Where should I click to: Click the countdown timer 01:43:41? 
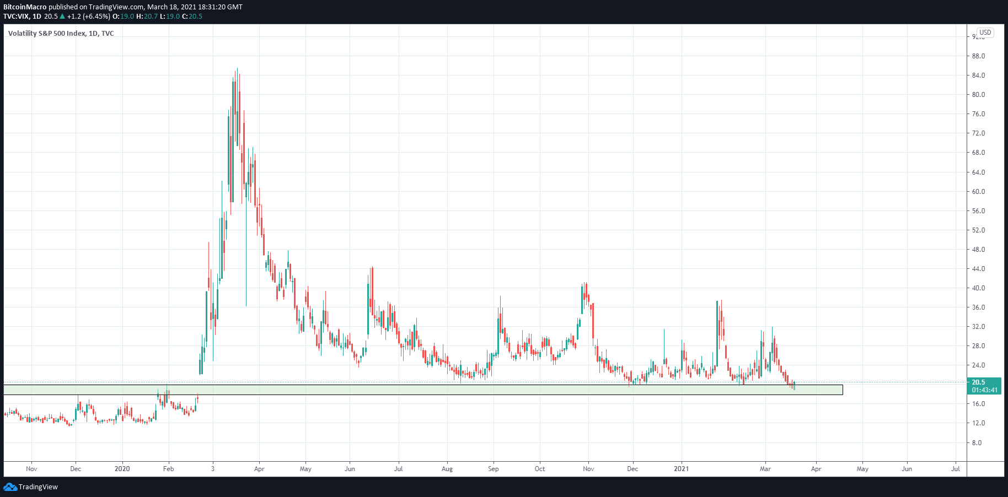(985, 390)
